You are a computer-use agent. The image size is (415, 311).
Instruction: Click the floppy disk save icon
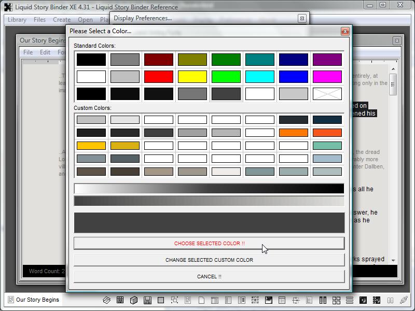147,300
